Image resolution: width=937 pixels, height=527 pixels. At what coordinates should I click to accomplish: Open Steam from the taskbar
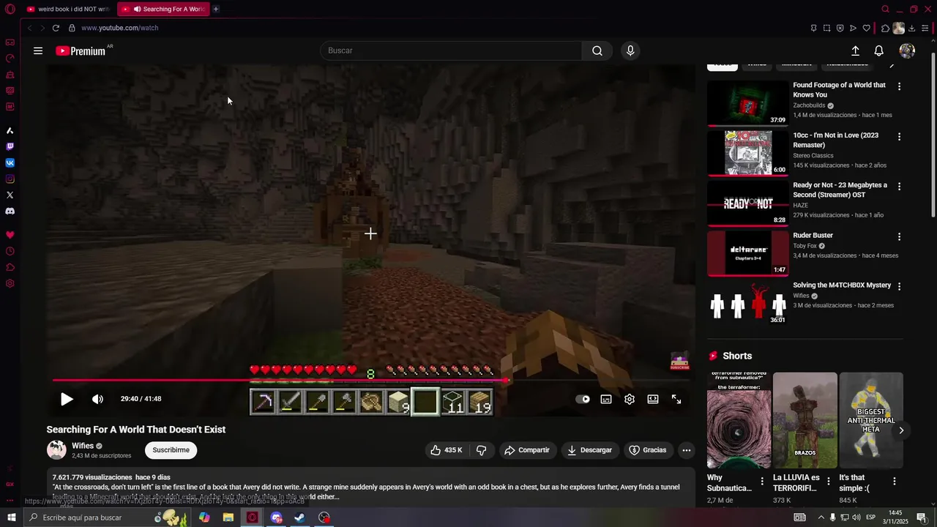[299, 517]
